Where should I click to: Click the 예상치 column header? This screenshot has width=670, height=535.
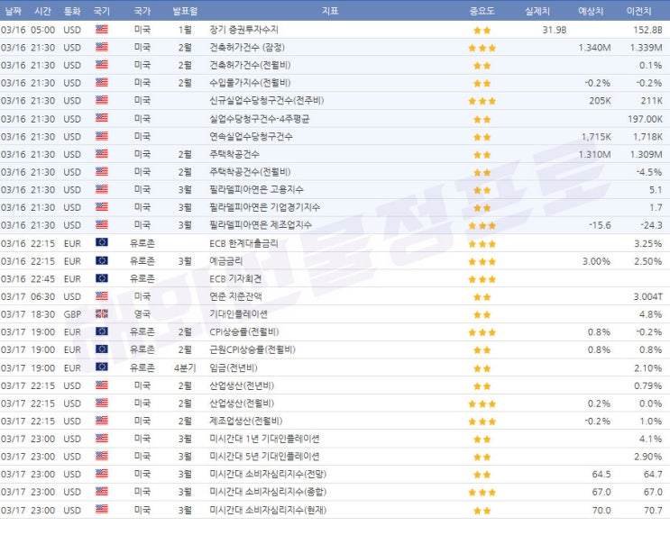pos(591,11)
